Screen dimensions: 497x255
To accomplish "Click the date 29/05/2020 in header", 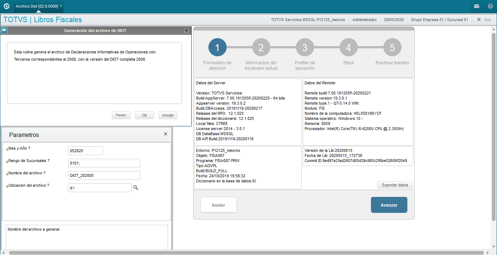I will coord(394,20).
